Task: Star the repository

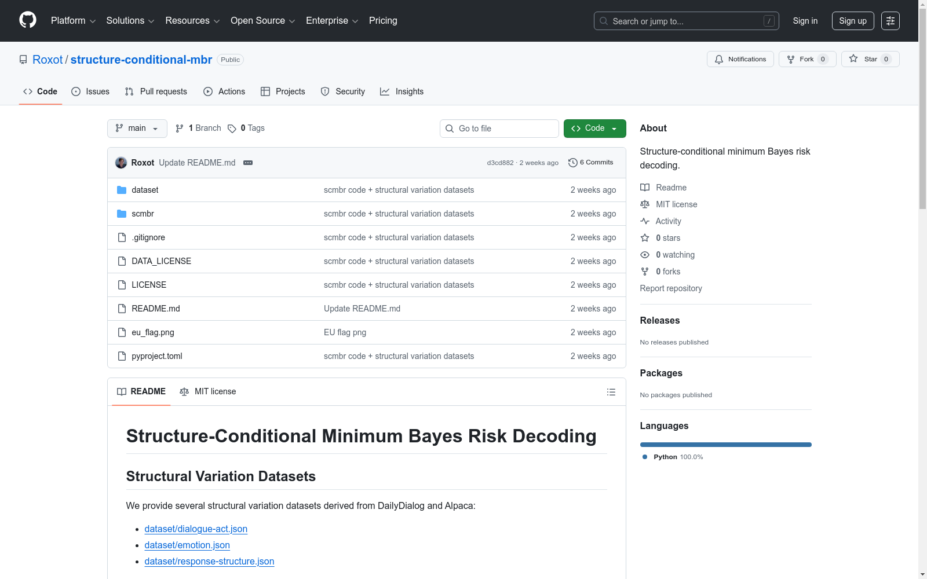Action: pyautogui.click(x=870, y=59)
